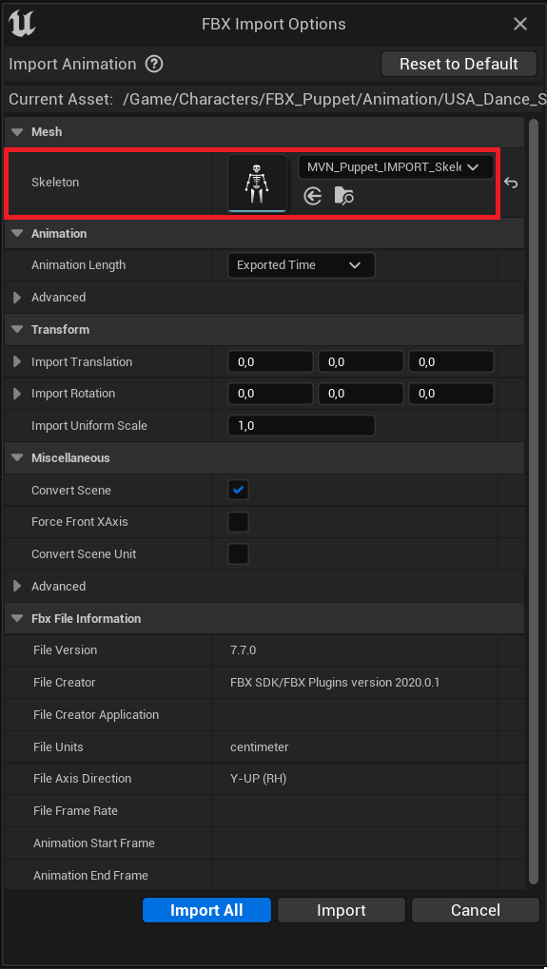Browse to skeleton asset in Content Browser icon
Image resolution: width=547 pixels, height=969 pixels.
point(343,197)
